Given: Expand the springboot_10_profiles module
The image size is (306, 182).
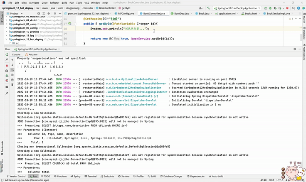Looking at the screenshot, I should click(6, 32).
